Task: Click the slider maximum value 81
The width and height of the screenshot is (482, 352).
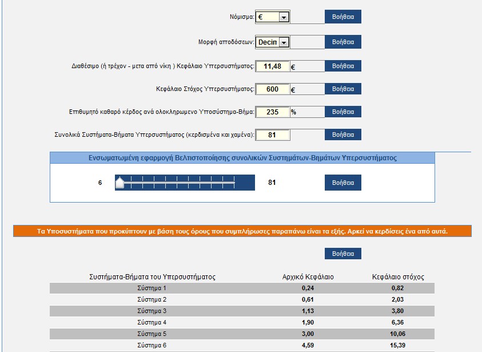Action: pyautogui.click(x=272, y=183)
